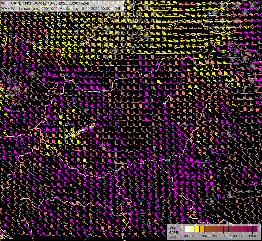Click the legend value '300'
Screen dimensions: 262x241
pos(195,236)
